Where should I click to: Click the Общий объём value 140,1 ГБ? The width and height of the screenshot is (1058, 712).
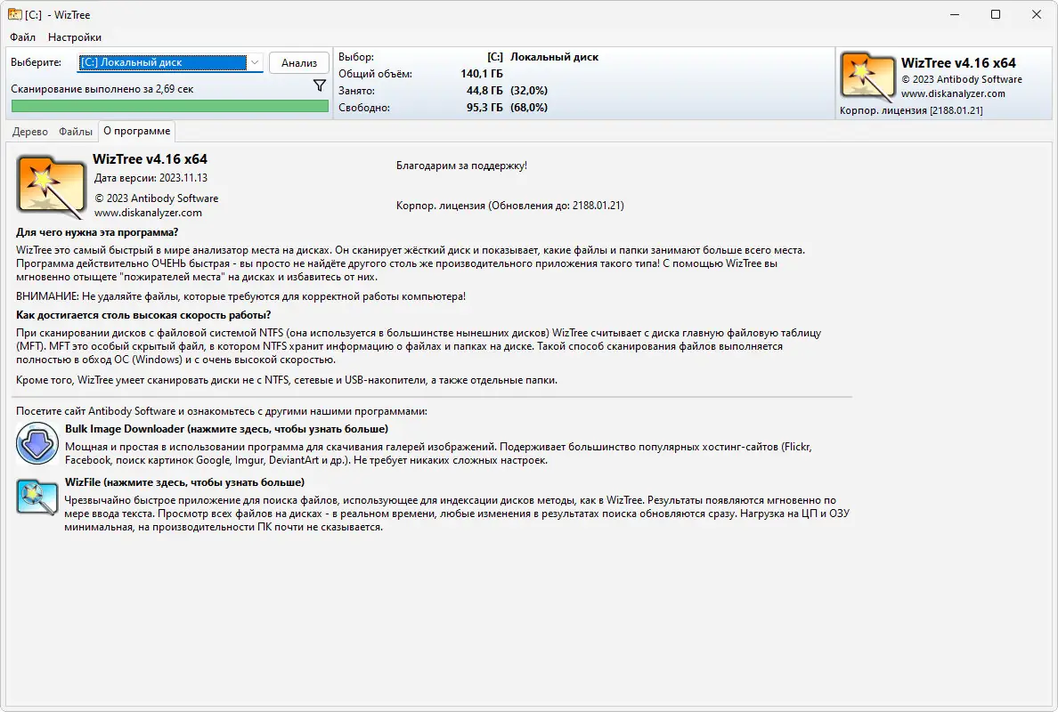pos(482,74)
